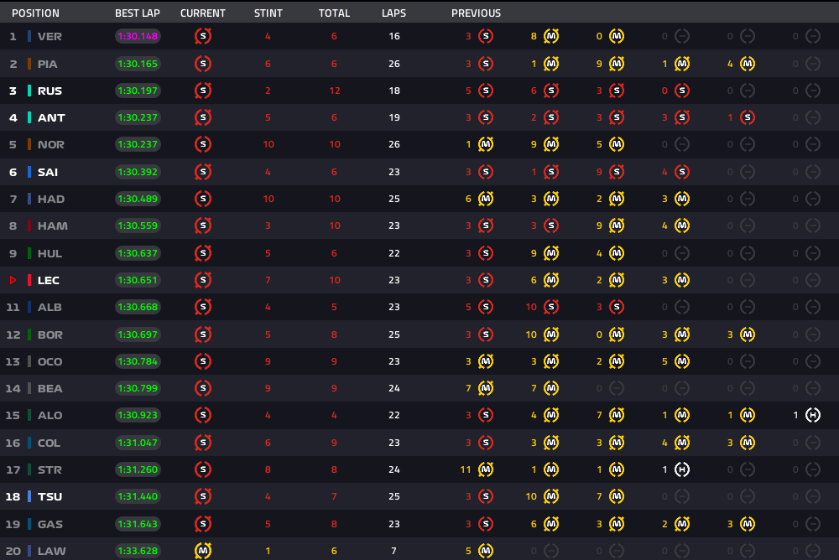This screenshot has height=560, width=839.
Task: Click the red triangle marker beside LEC
Action: tap(13, 280)
